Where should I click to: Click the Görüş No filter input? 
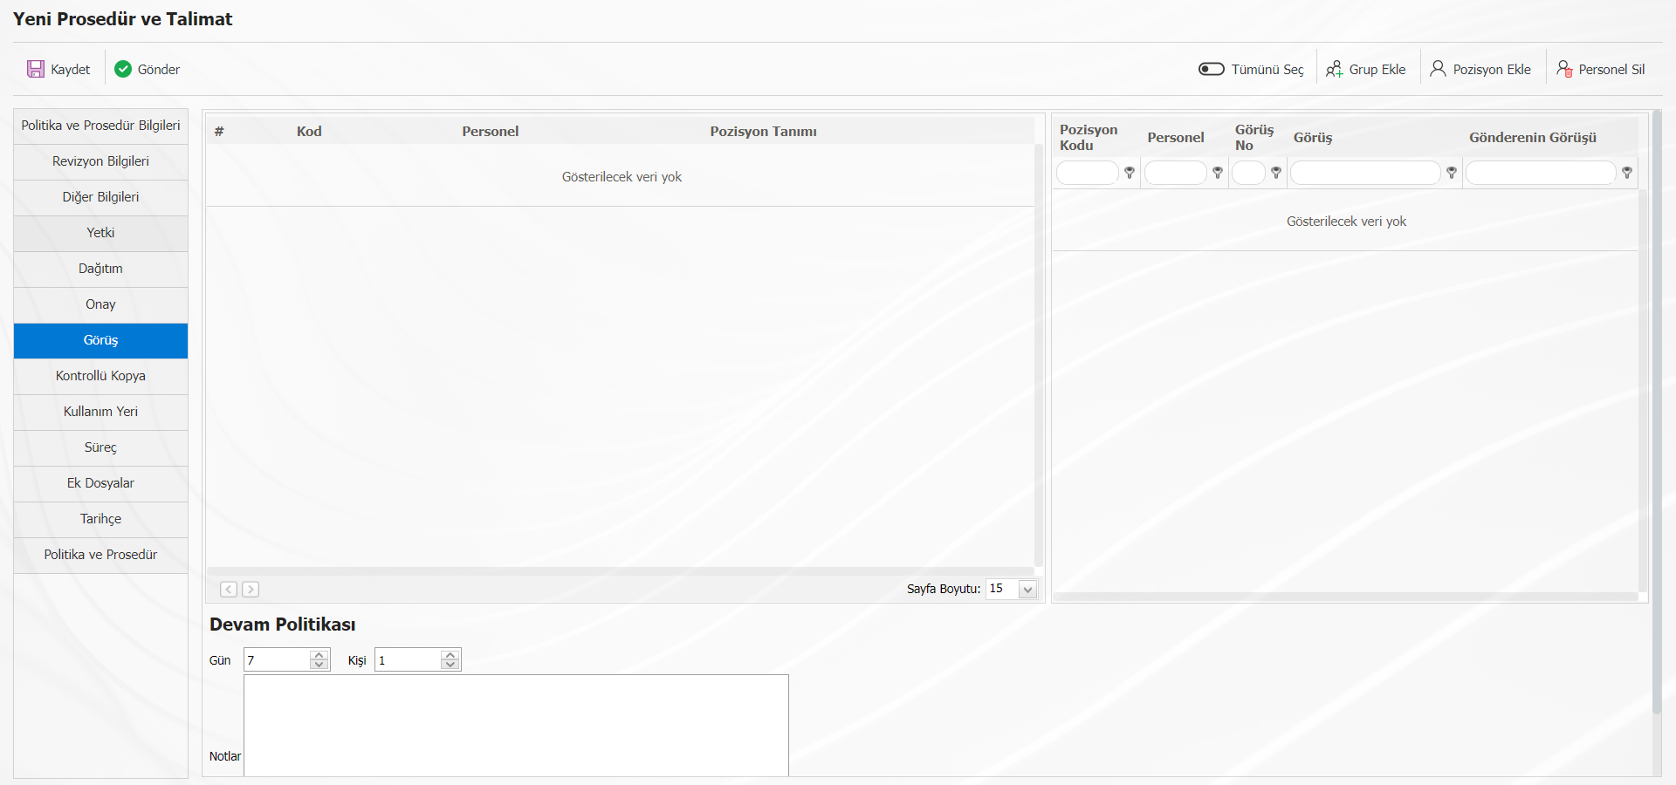[x=1249, y=173]
